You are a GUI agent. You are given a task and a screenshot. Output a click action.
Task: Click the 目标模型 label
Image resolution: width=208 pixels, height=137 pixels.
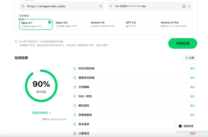tap(24, 16)
